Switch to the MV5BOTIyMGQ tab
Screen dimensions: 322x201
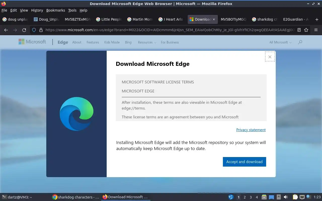234,19
